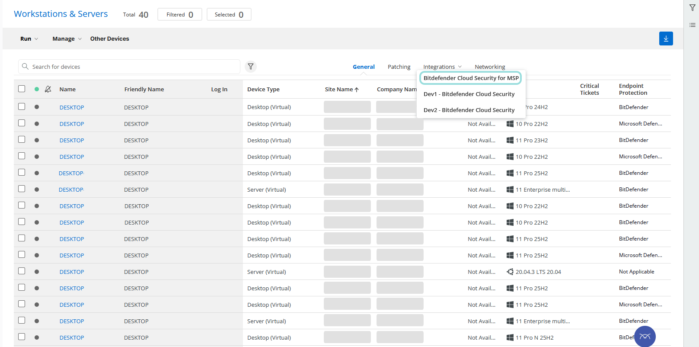
Task: Click the blue download export icon
Action: pyautogui.click(x=666, y=39)
